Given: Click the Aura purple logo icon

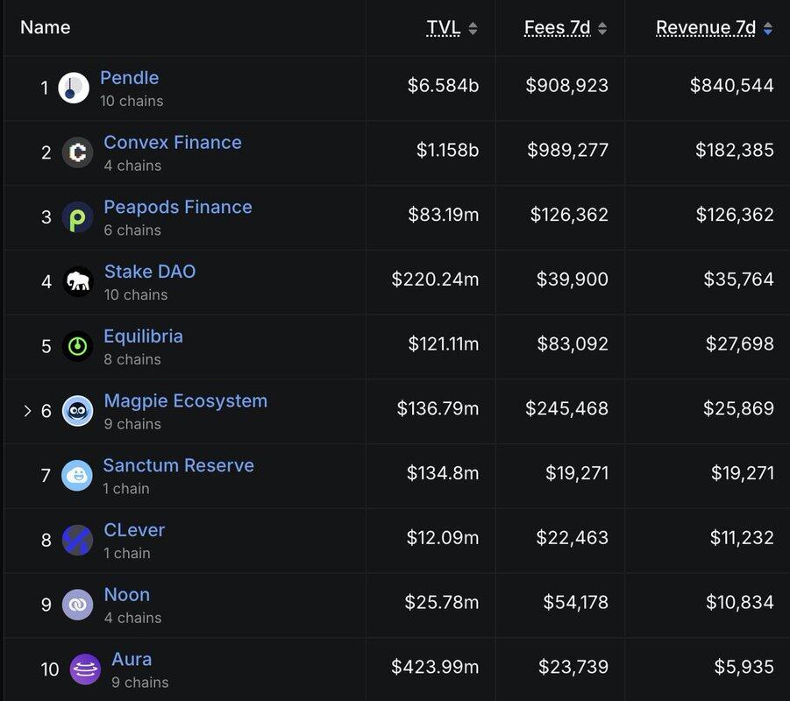Looking at the screenshot, I should (85, 669).
